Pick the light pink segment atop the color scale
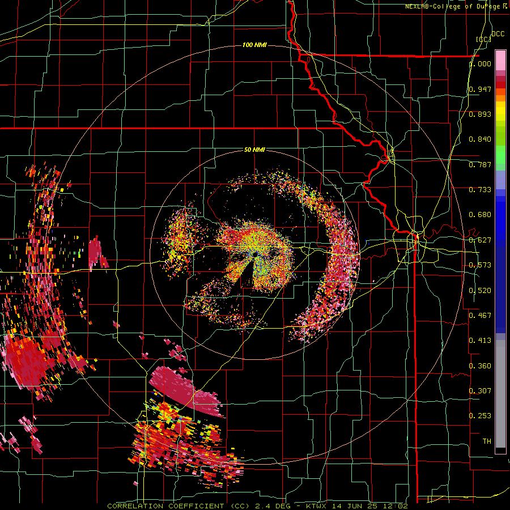Viewport: 510px width, 510px height. coord(500,60)
